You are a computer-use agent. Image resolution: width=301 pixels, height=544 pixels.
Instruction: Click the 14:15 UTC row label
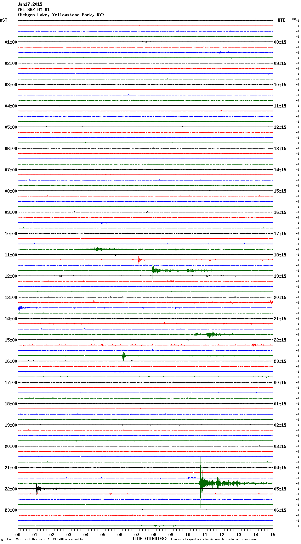(x=280, y=170)
